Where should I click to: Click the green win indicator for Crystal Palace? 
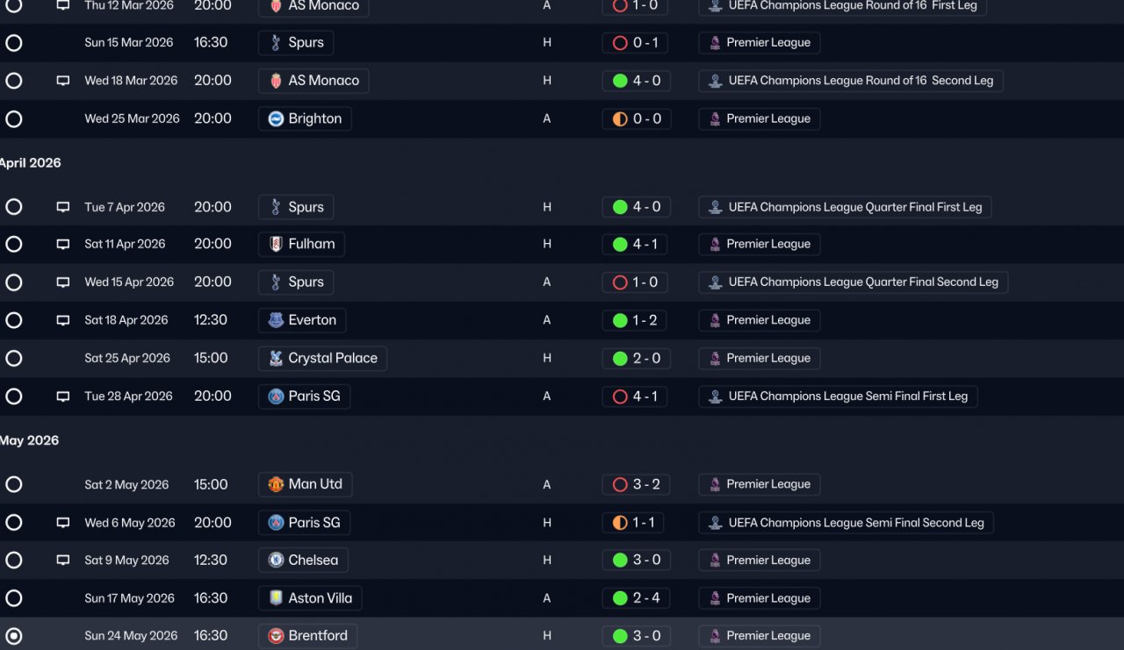tap(620, 358)
